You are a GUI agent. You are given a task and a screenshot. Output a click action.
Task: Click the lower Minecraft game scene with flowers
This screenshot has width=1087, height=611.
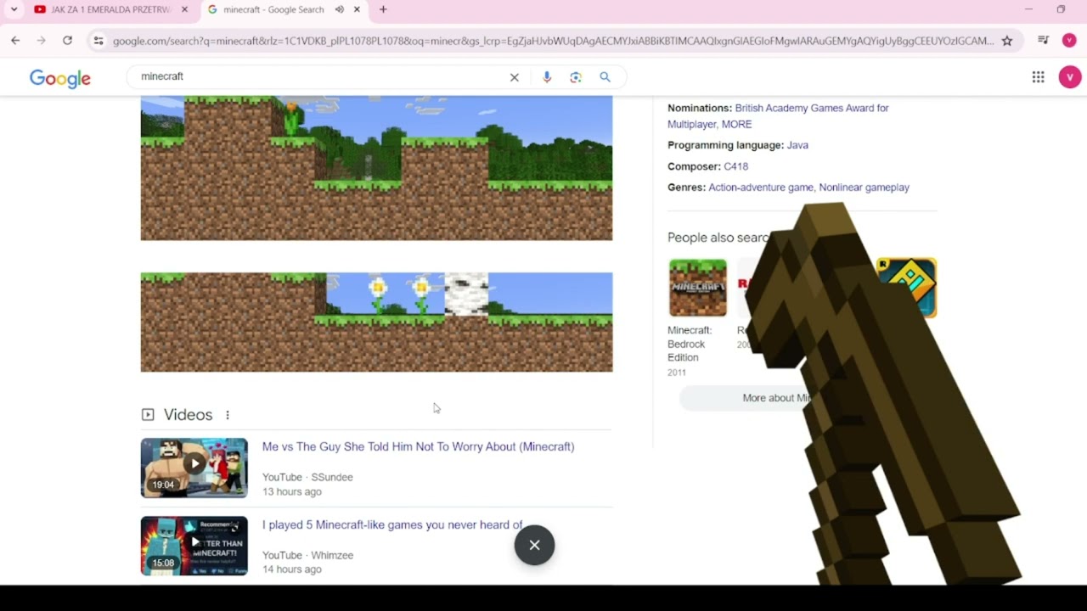coord(376,322)
